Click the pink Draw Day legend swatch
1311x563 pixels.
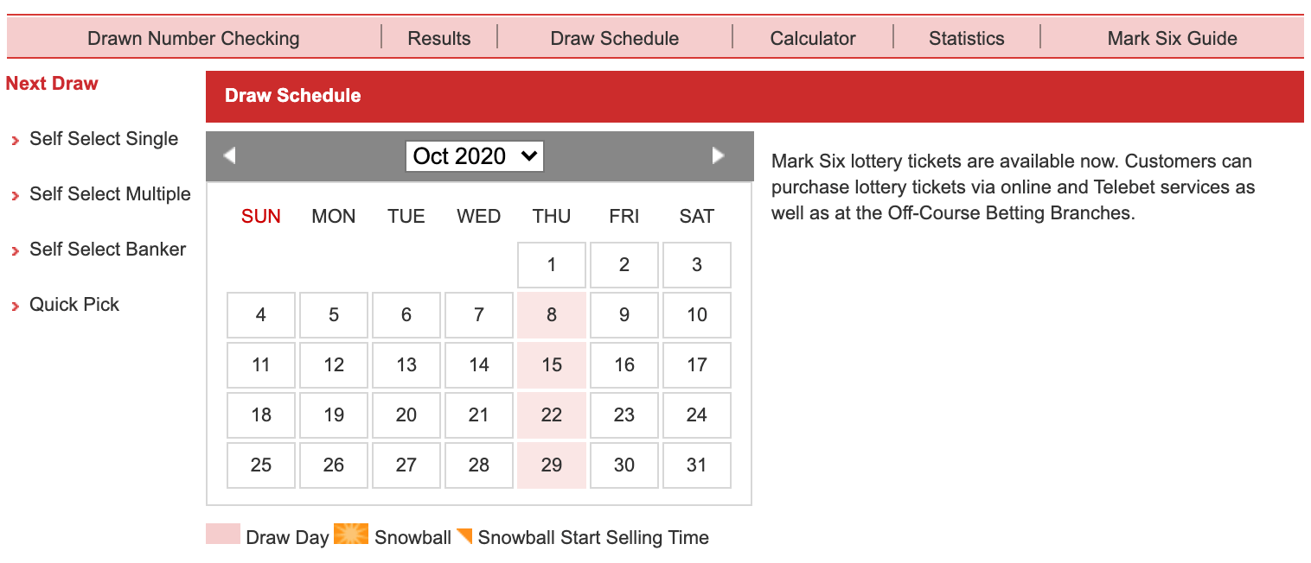point(223,535)
